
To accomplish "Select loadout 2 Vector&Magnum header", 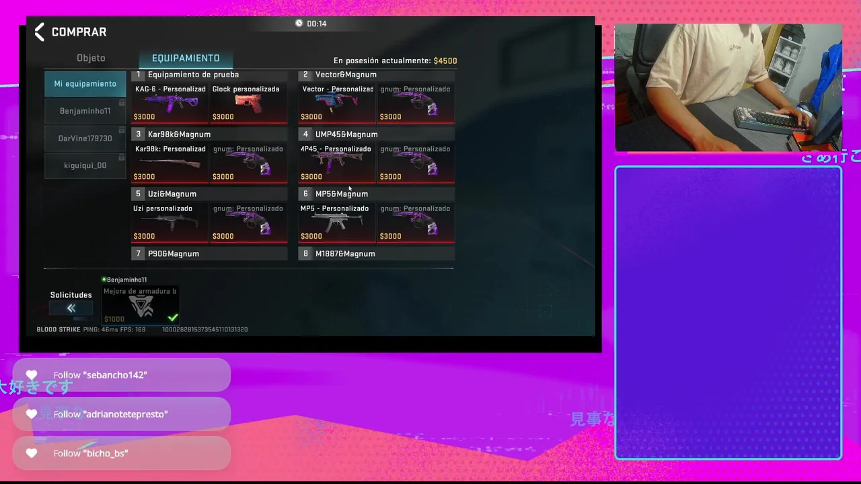I will [x=376, y=75].
